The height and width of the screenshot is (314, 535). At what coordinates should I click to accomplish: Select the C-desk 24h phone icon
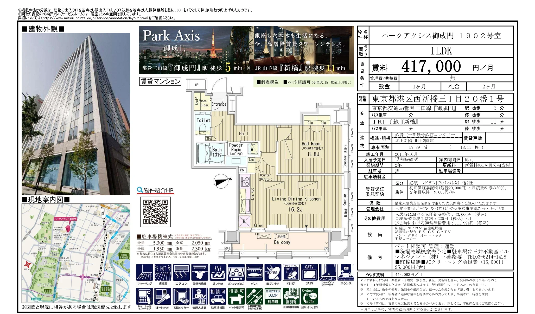click(309, 296)
